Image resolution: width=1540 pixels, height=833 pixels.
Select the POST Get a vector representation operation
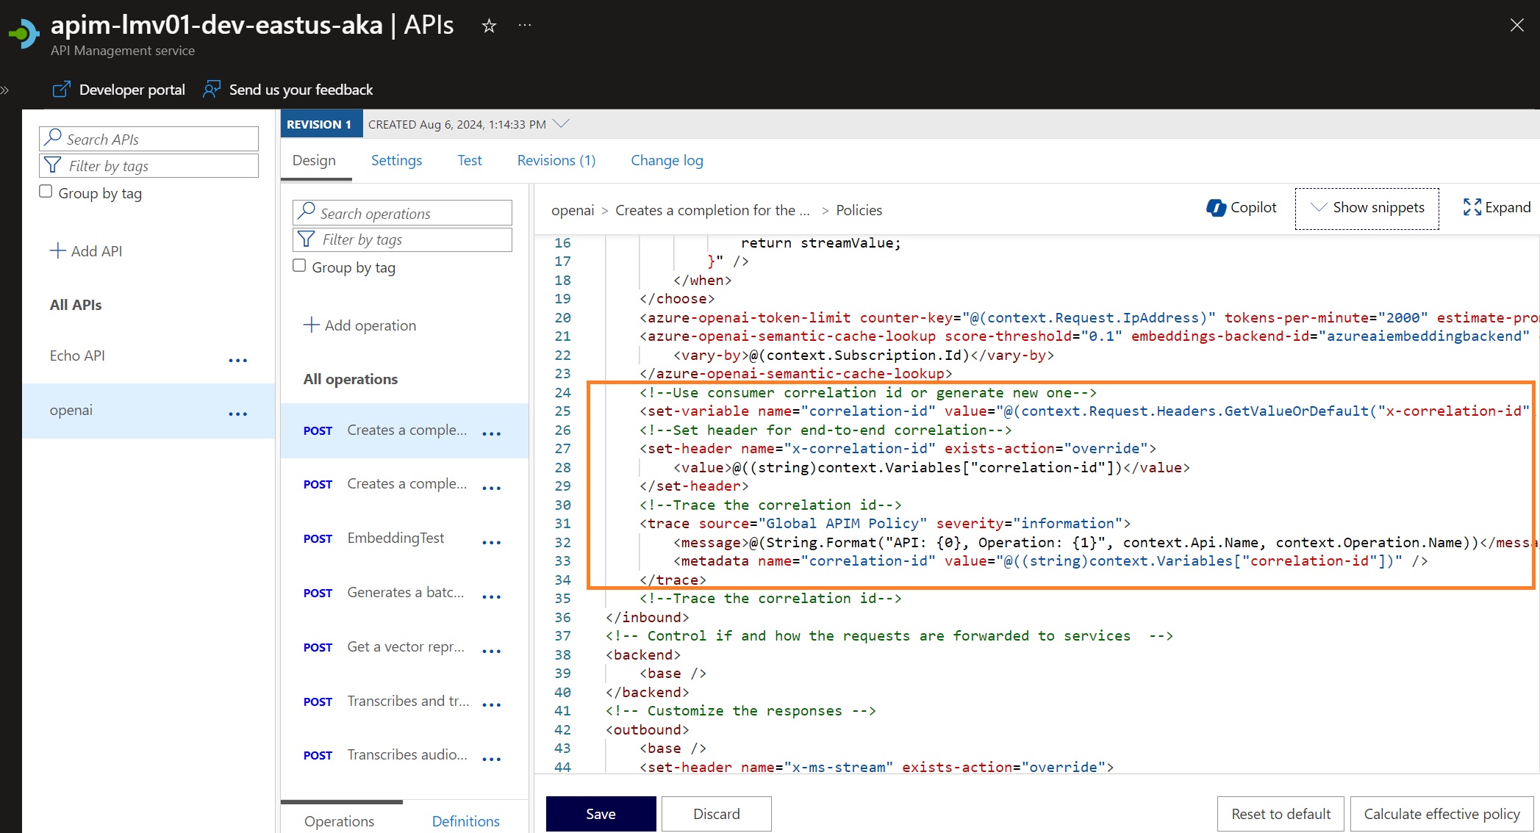pyautogui.click(x=384, y=647)
